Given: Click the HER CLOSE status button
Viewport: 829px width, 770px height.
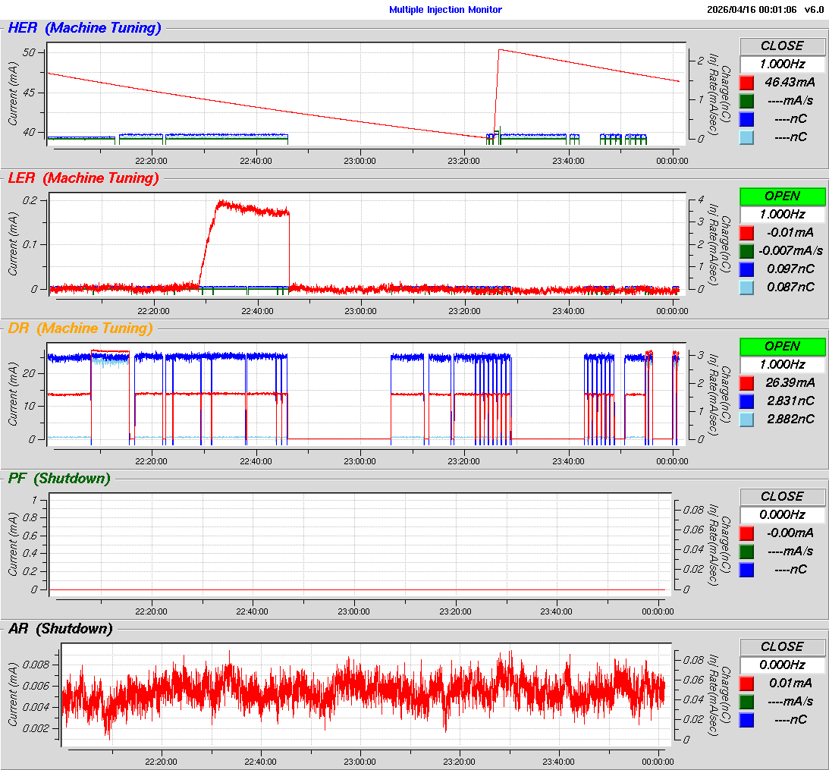Looking at the screenshot, I should [782, 46].
